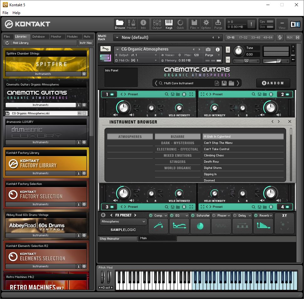Click the panic exclamation button
The image size is (304, 299).
(251, 24)
